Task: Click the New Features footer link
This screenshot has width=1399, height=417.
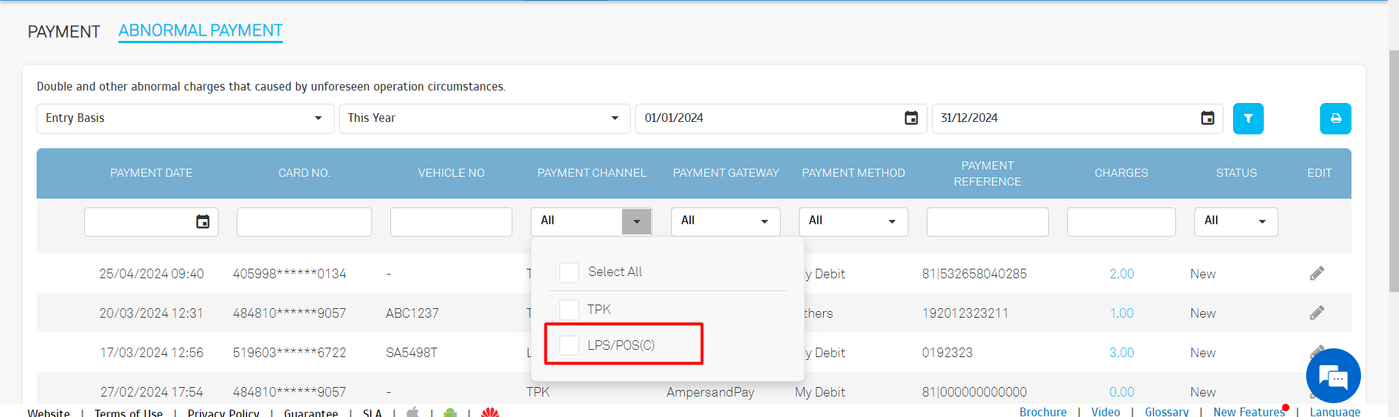Action: tap(1248, 412)
